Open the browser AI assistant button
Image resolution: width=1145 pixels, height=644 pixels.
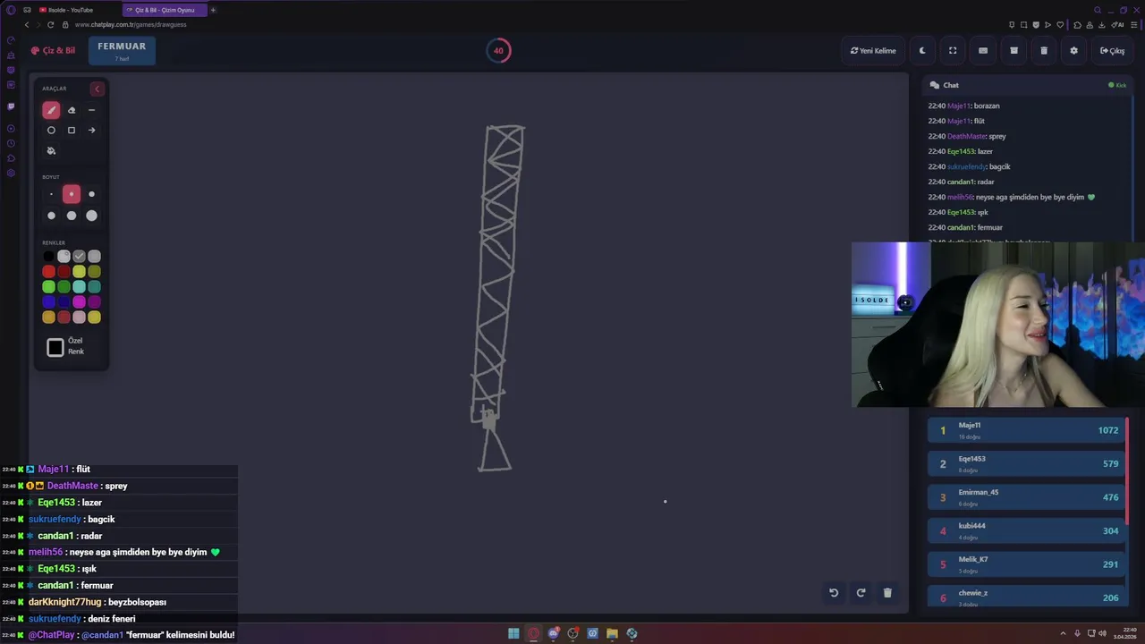tap(1118, 25)
